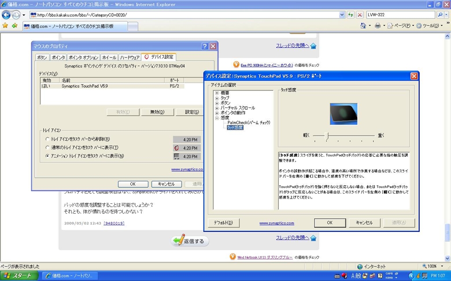451x281 pixels.
Task: Expand the ポインタの動作 tree node
Action: (x=217, y=113)
